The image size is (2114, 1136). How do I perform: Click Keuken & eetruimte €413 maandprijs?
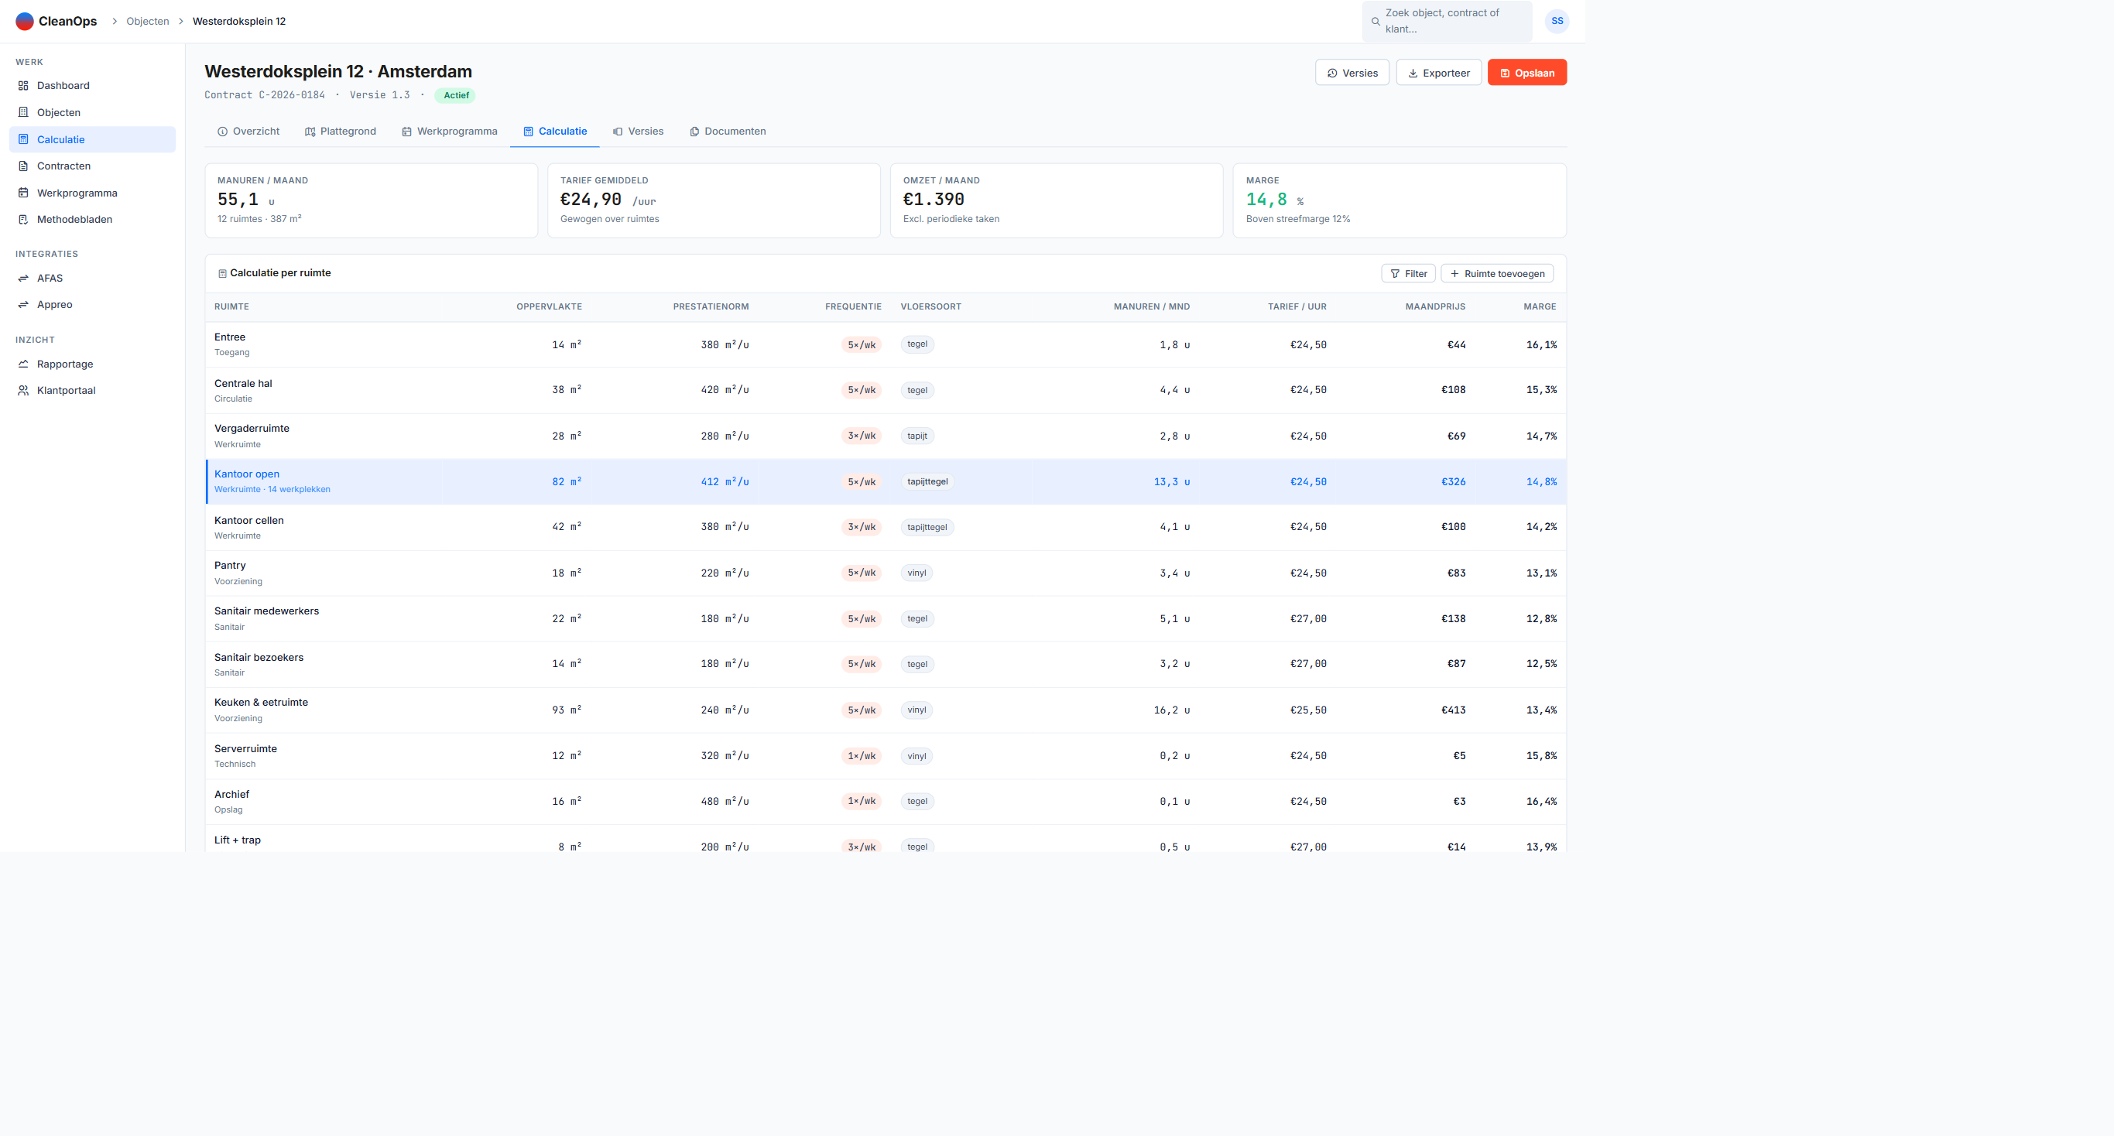point(1454,710)
